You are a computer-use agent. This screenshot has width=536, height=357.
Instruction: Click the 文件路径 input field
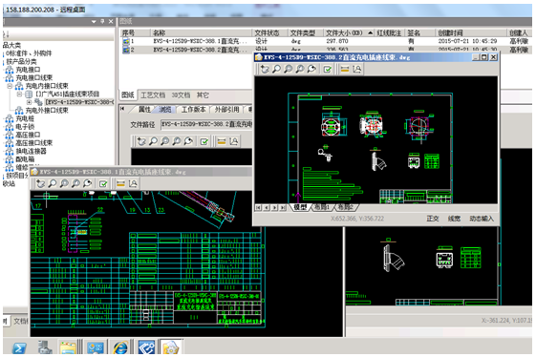pos(206,124)
